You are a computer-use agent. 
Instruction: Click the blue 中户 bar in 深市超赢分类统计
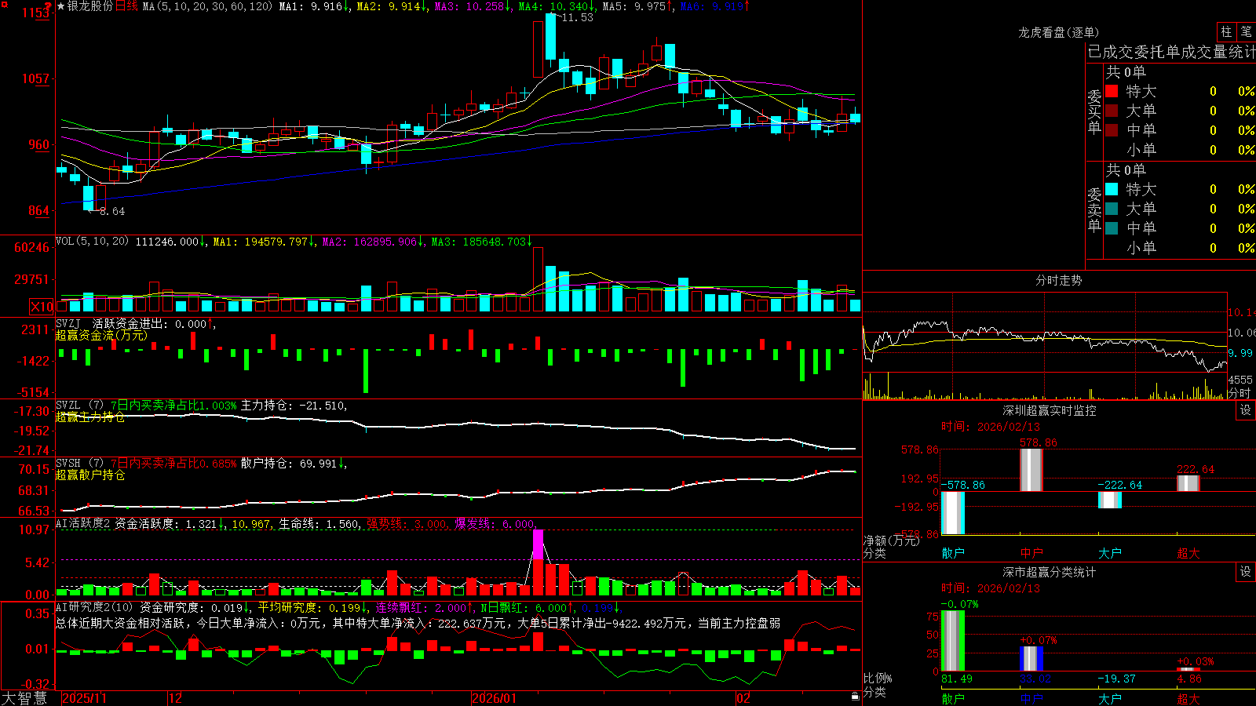tap(1031, 658)
